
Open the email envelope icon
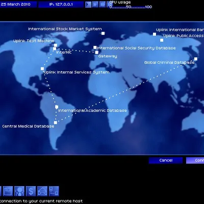click(42, 191)
